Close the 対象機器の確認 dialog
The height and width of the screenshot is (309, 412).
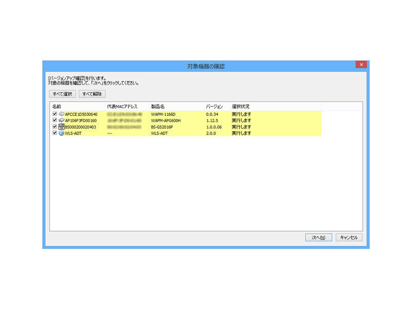361,65
